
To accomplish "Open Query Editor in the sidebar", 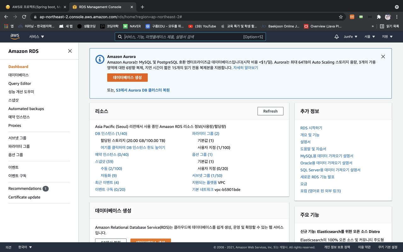I will pos(20,83).
